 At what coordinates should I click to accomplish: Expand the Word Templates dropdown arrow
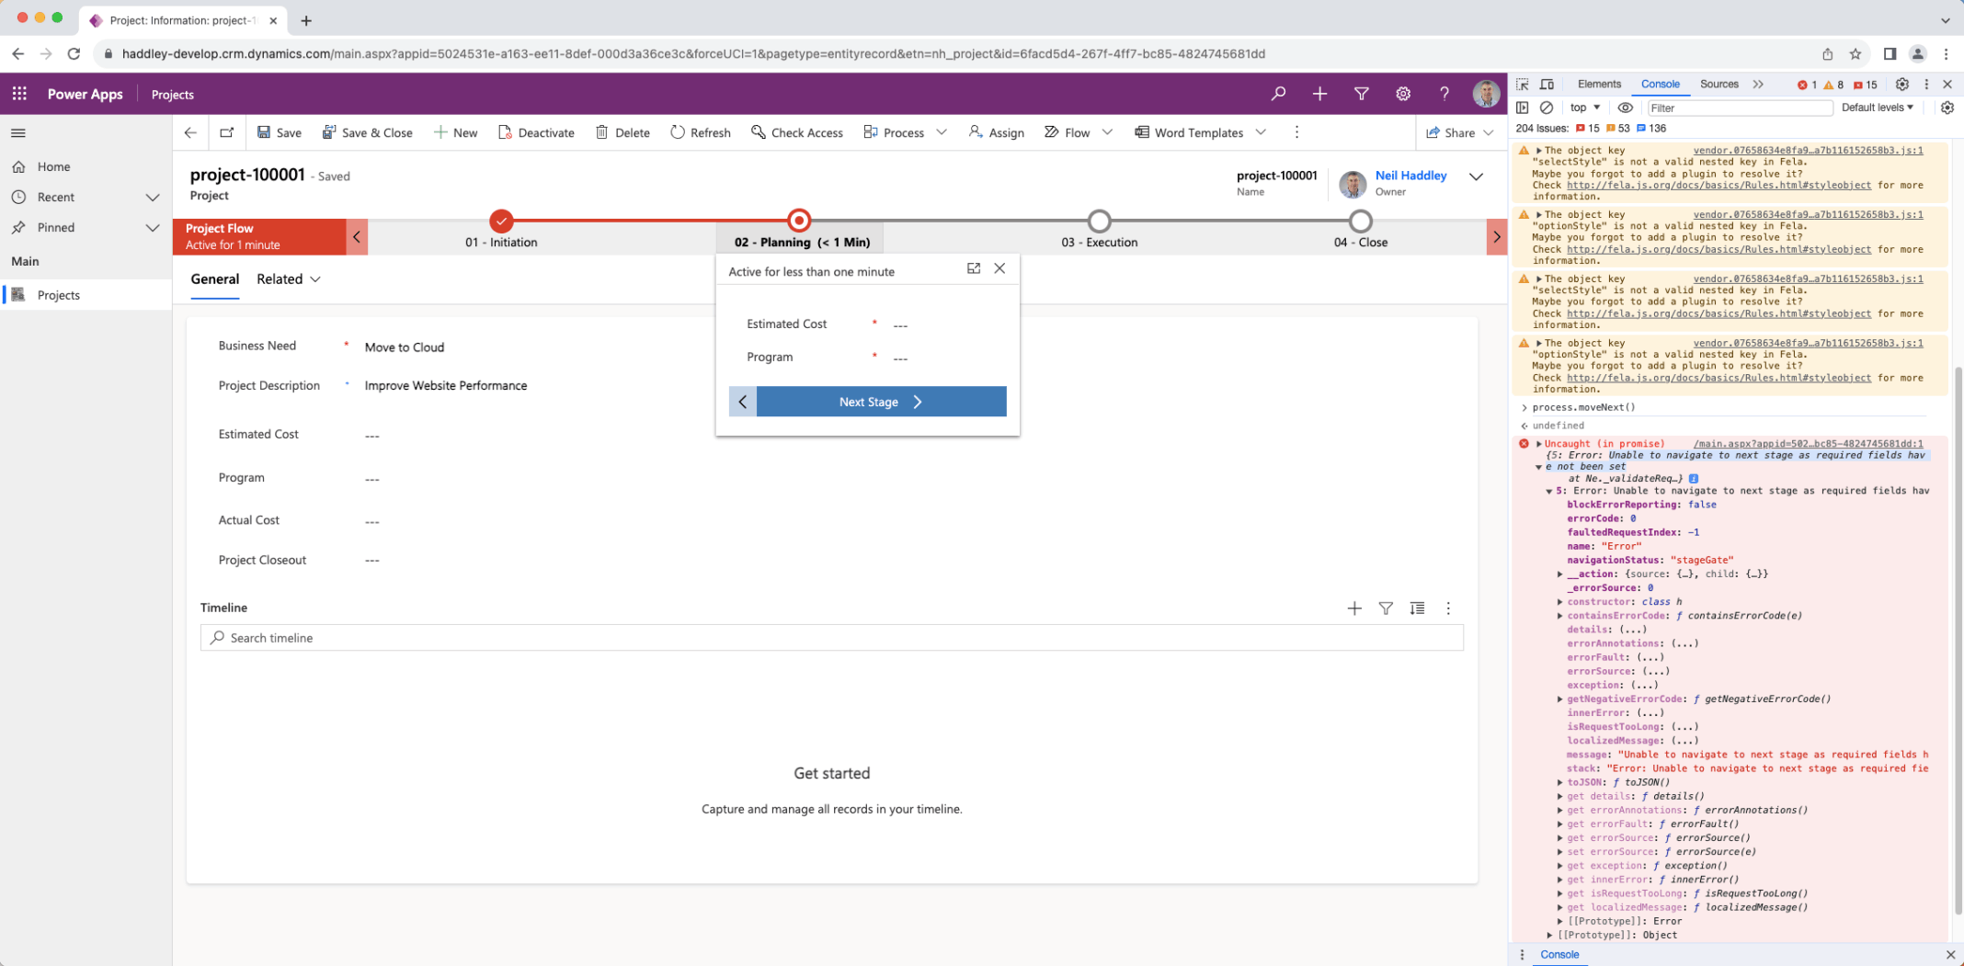pyautogui.click(x=1261, y=132)
